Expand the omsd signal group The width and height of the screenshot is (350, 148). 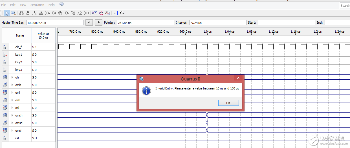coord(12,123)
